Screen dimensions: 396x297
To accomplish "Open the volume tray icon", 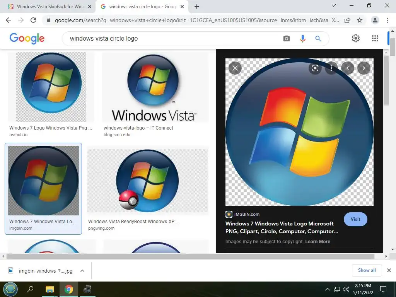I will click(346, 289).
